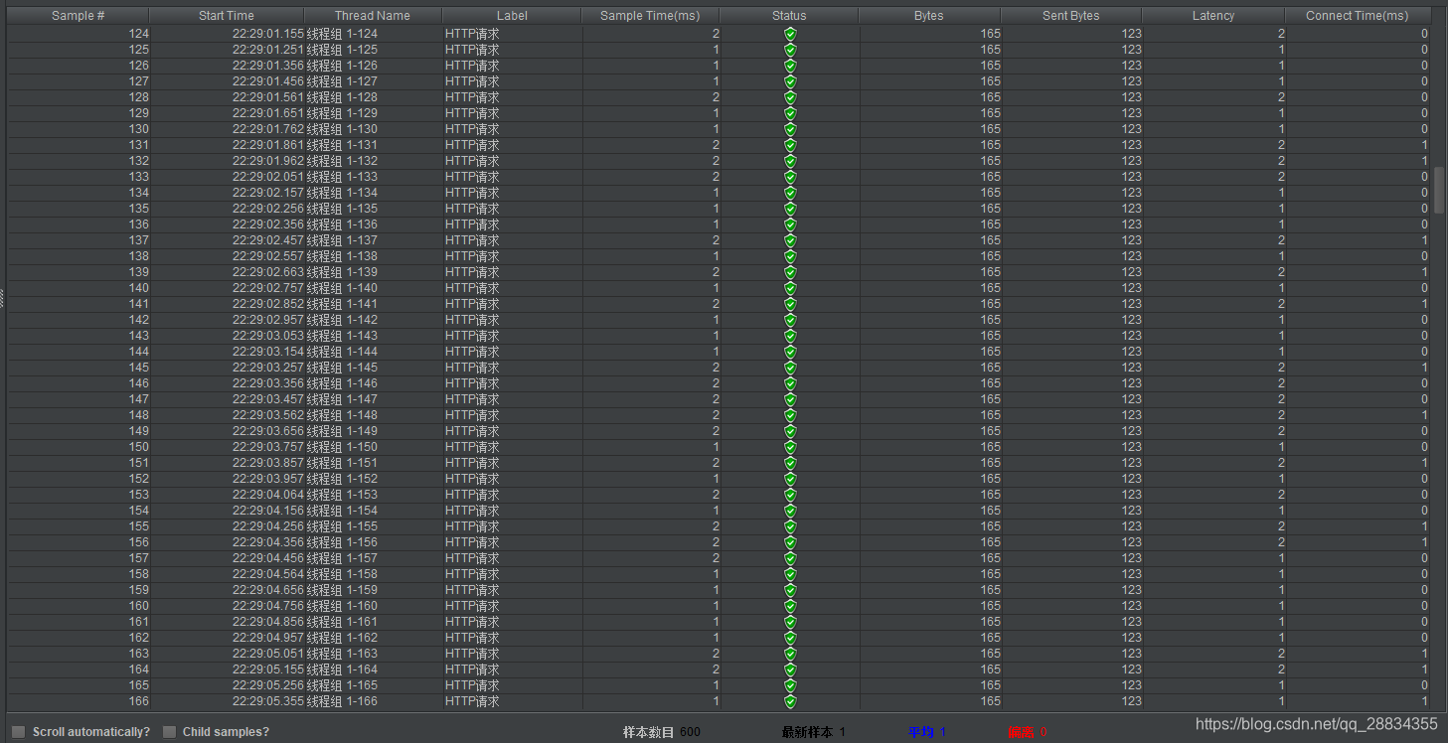Click the success status icon for sample 124

coord(790,34)
